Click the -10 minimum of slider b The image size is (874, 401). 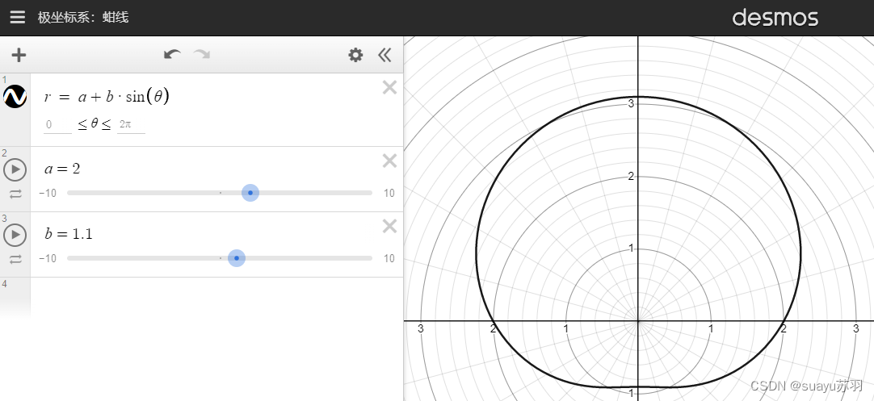click(x=48, y=258)
